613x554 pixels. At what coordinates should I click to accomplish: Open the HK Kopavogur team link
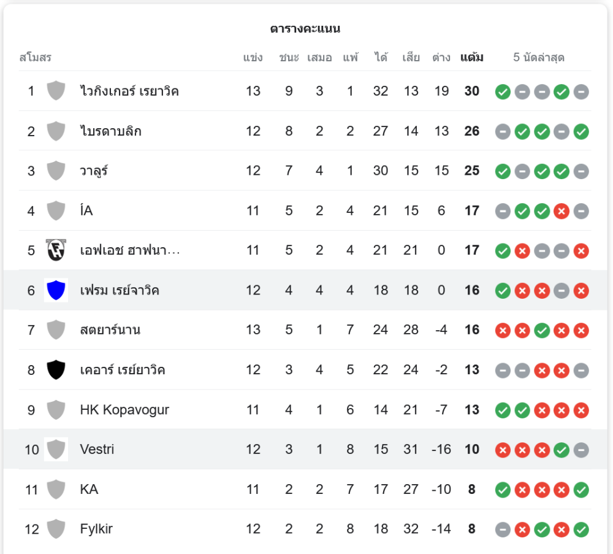(124, 410)
